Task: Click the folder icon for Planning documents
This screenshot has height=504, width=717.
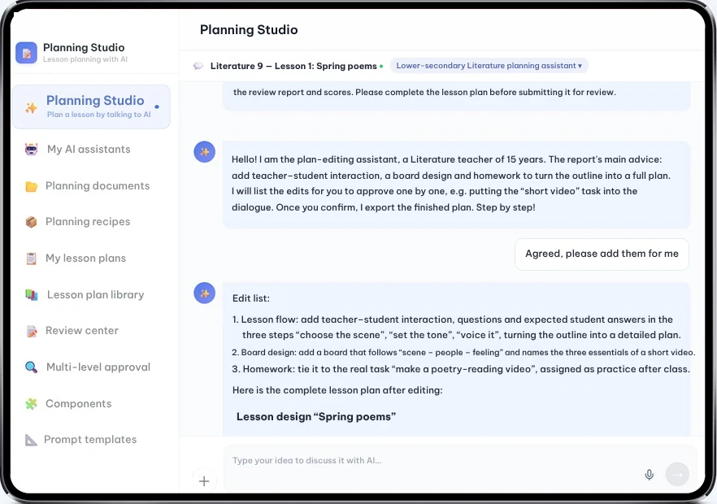Action: click(x=31, y=186)
